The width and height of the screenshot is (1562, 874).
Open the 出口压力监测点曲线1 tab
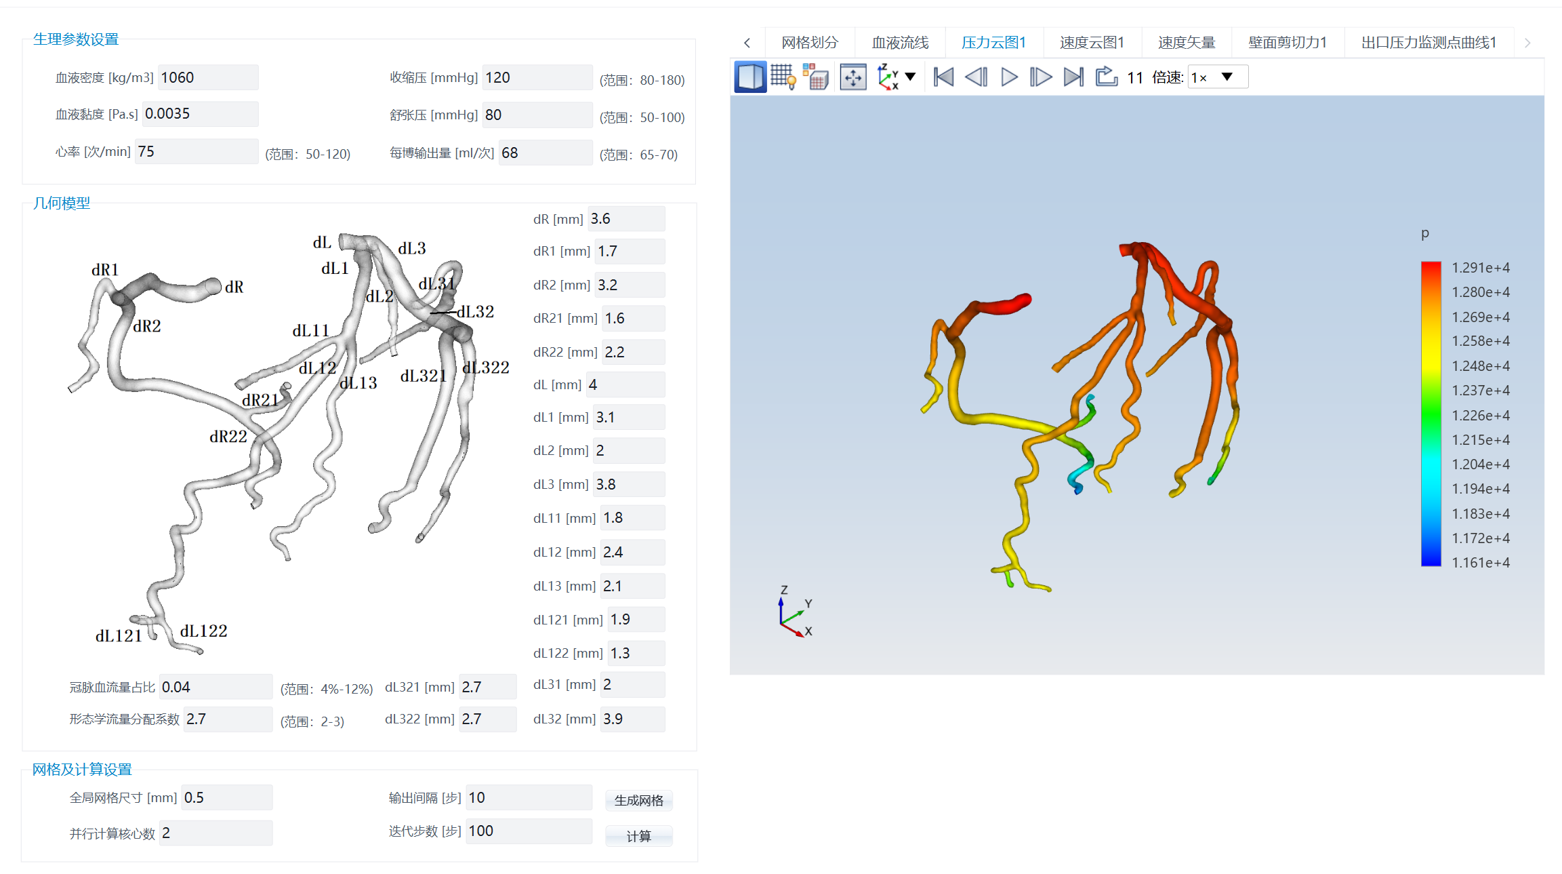(x=1429, y=43)
